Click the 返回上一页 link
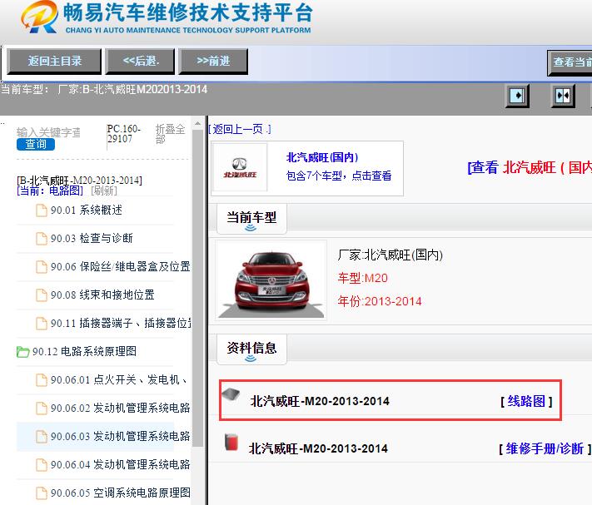 (240, 129)
